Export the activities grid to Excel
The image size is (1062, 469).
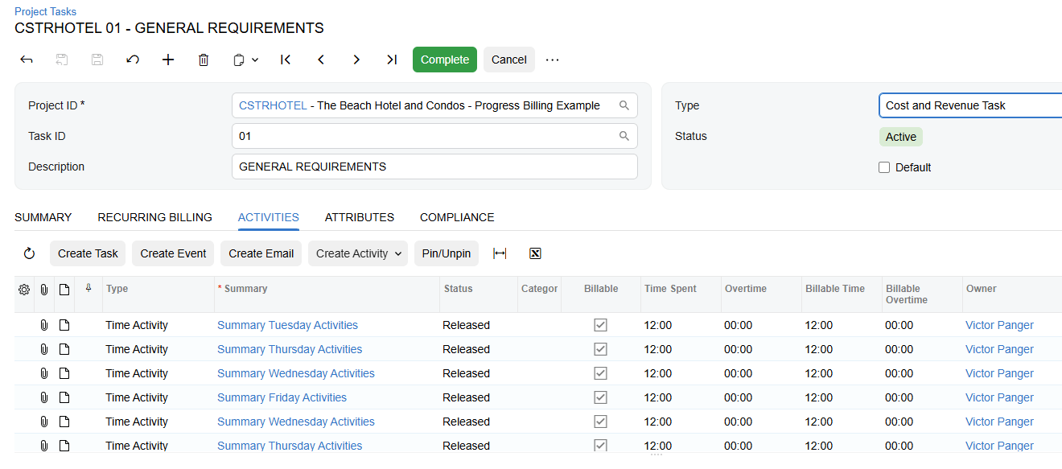534,253
